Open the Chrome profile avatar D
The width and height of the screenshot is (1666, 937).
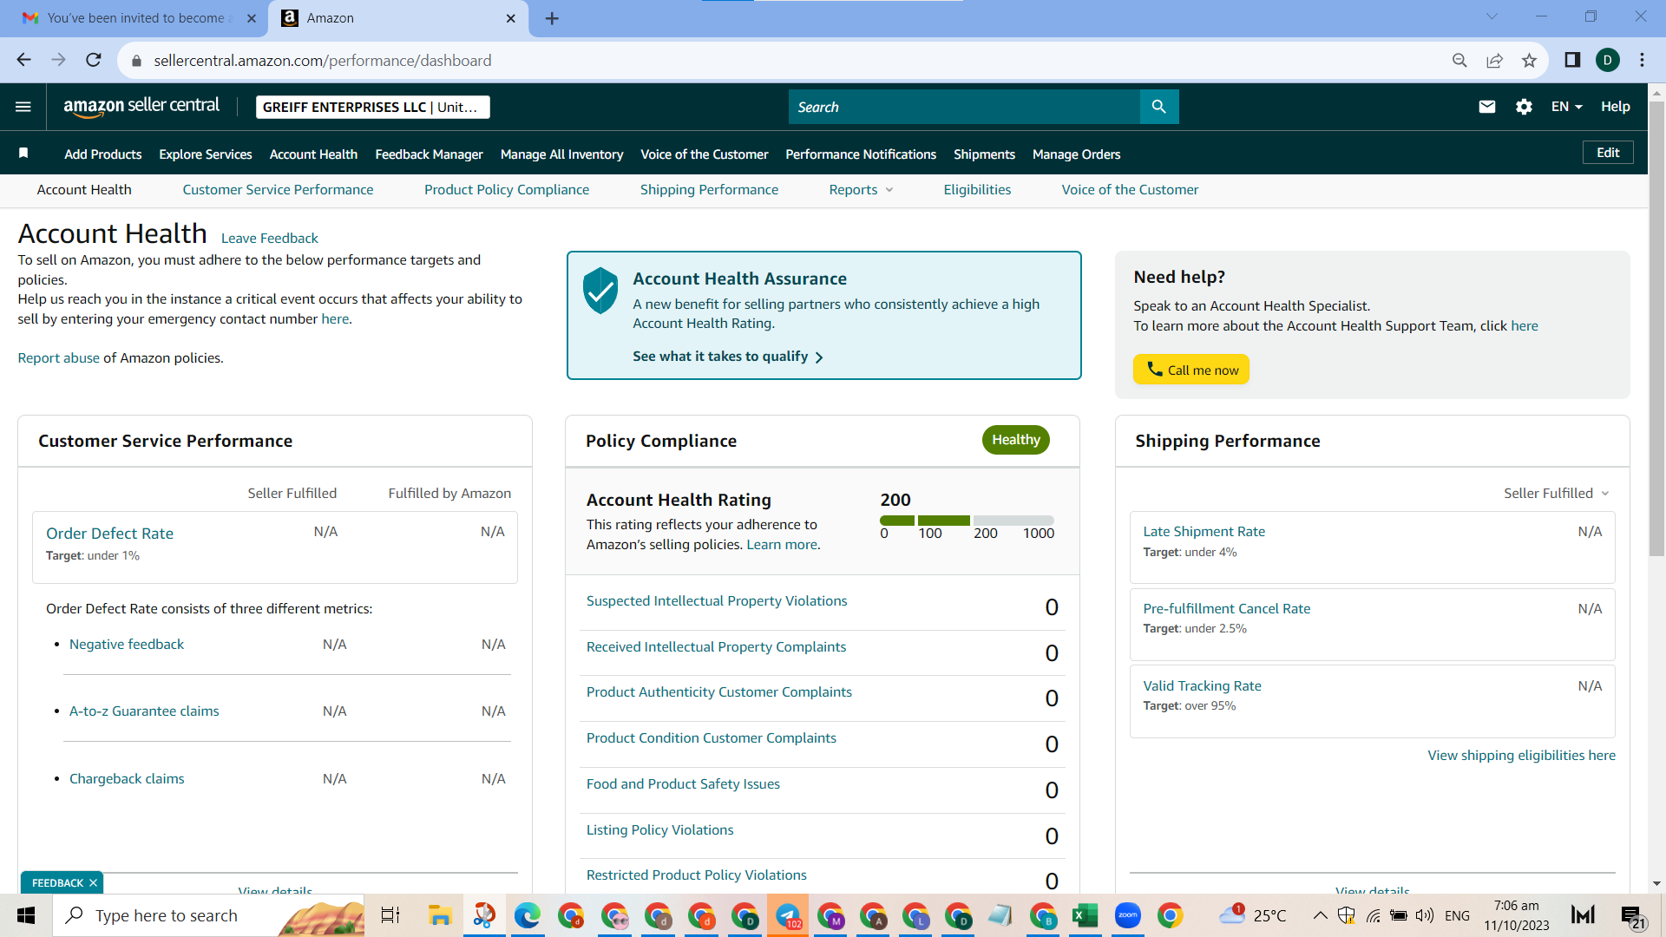(1607, 60)
